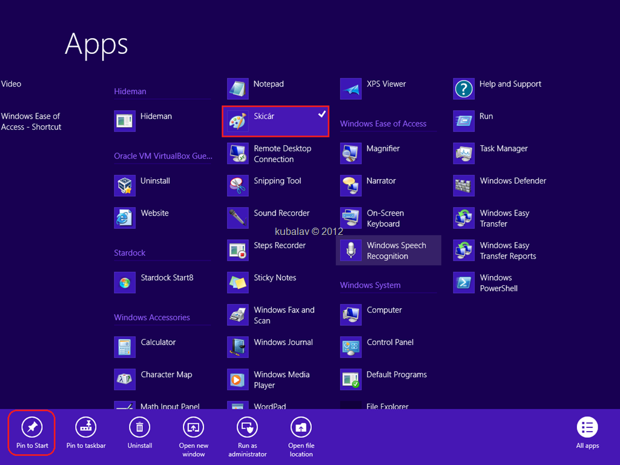Click the Windows Easy Transfer icon
Viewport: 620px width, 465px height.
click(464, 218)
